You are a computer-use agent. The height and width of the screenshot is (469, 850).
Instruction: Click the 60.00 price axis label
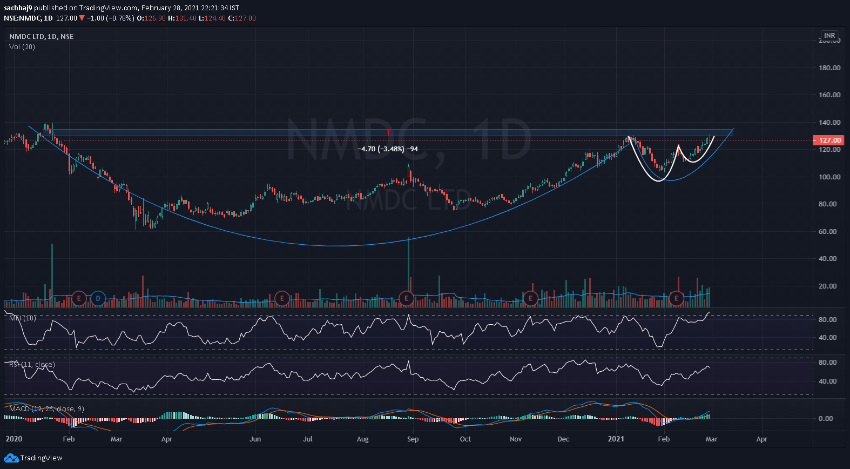point(828,231)
